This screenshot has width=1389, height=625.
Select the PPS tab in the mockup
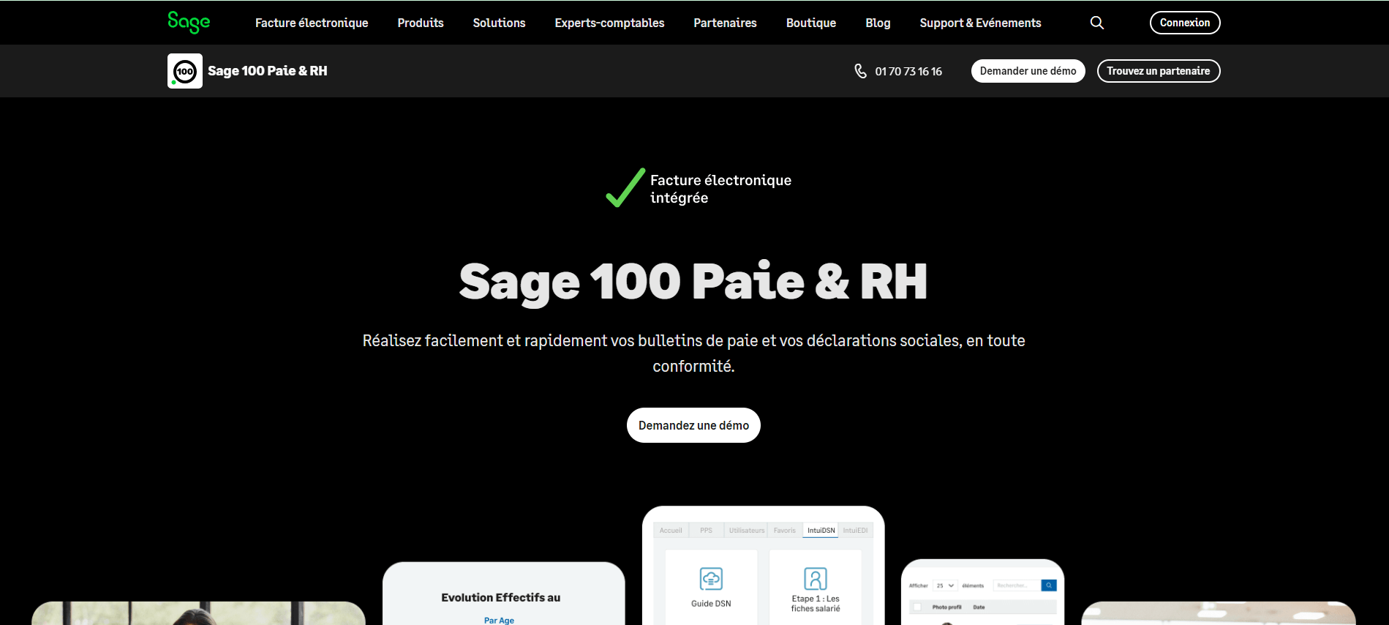[706, 531]
